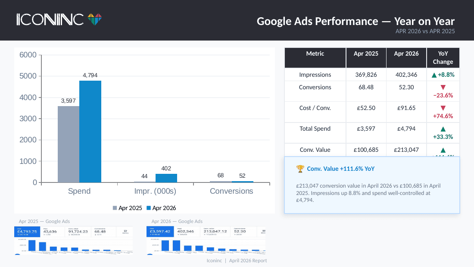Screen dimensions: 474x267
Task: Click the 'Apr 2026 — Google Ads' caption
Action: tap(177, 221)
